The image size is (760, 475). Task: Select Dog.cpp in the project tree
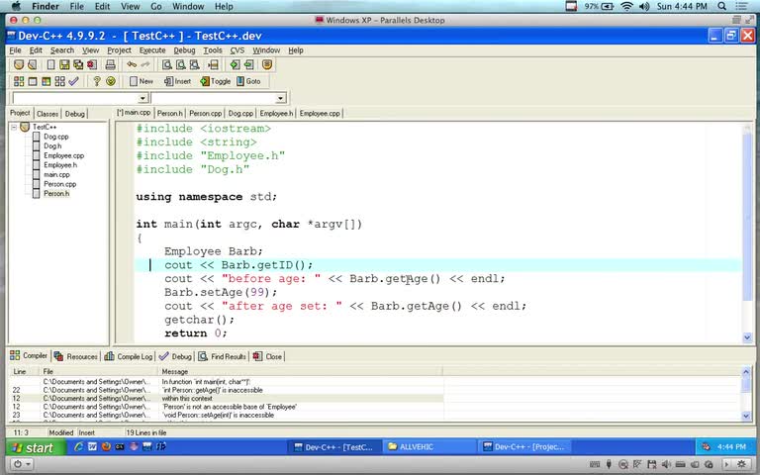(x=55, y=137)
